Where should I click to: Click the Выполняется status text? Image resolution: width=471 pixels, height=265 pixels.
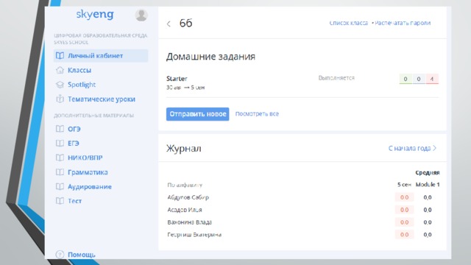336,78
